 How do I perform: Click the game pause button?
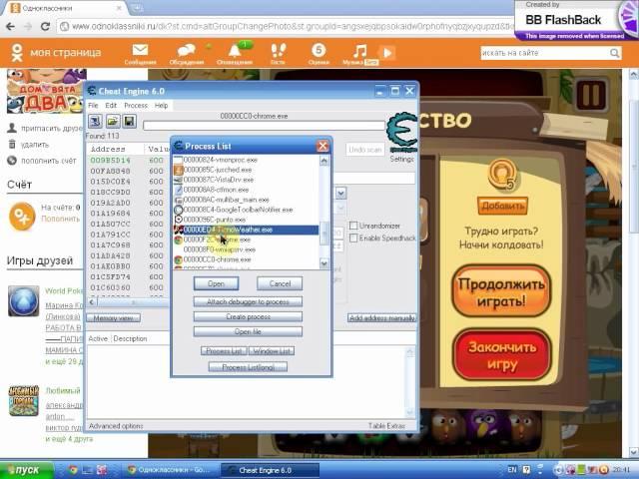[590, 95]
